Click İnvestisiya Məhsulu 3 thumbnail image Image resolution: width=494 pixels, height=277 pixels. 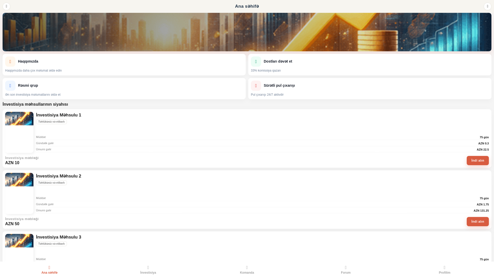19,248
